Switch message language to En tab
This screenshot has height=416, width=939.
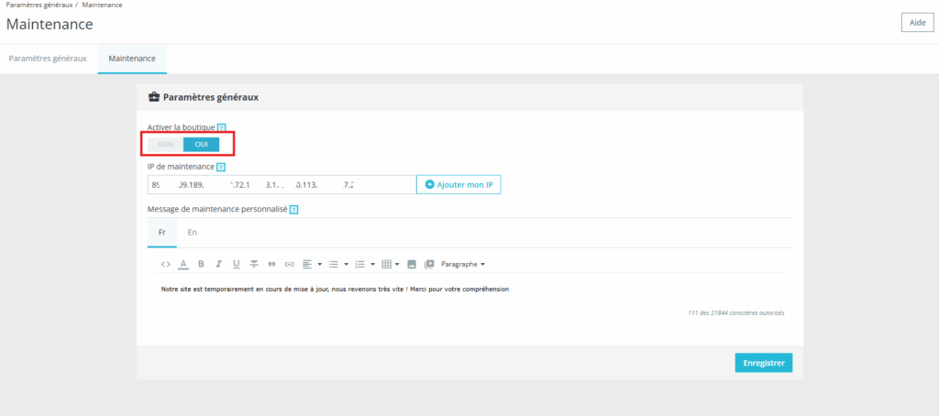[x=193, y=232]
